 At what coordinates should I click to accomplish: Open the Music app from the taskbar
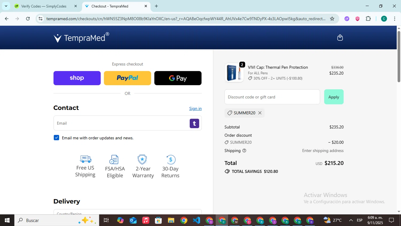point(146,220)
